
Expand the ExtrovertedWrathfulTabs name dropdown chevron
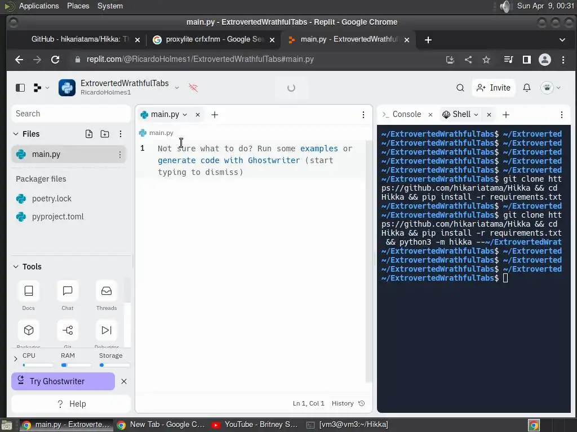pos(177,88)
